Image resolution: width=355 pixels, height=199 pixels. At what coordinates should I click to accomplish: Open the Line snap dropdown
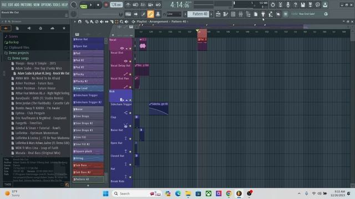click(x=174, y=14)
